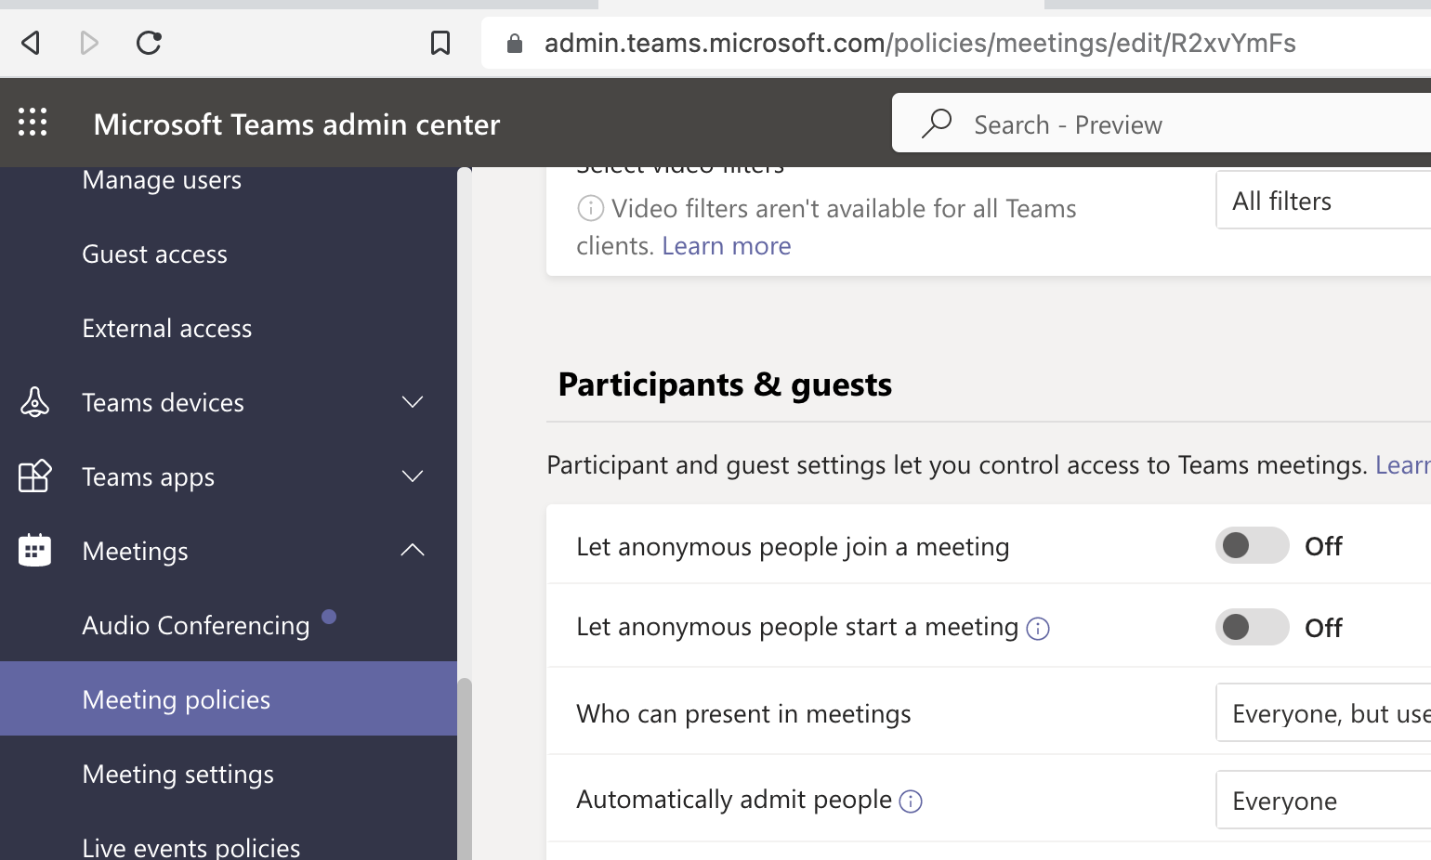This screenshot has height=860, width=1431.
Task: Click the Teams apps icon
Action: click(x=34, y=476)
